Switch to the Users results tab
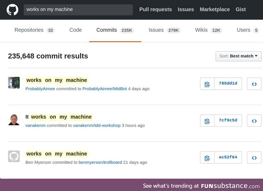This screenshot has width=263, height=191. tap(248, 30)
